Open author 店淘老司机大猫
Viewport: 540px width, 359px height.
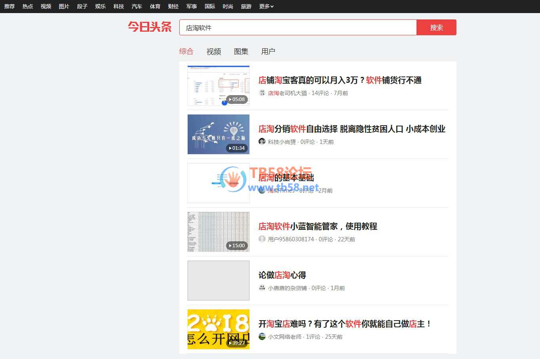click(x=287, y=93)
